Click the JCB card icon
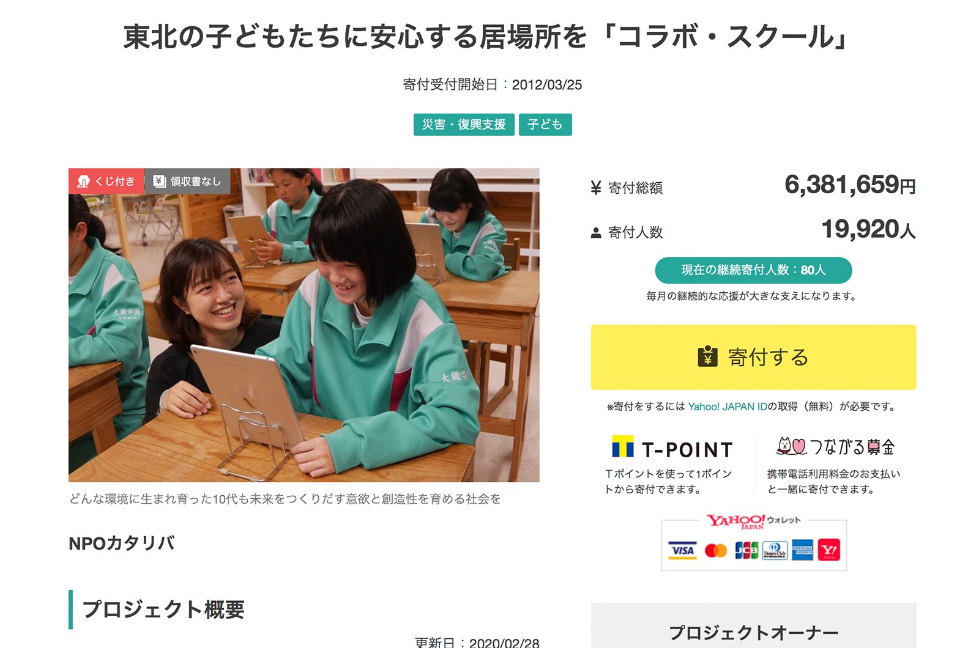This screenshot has width=979, height=648. pos(746,550)
